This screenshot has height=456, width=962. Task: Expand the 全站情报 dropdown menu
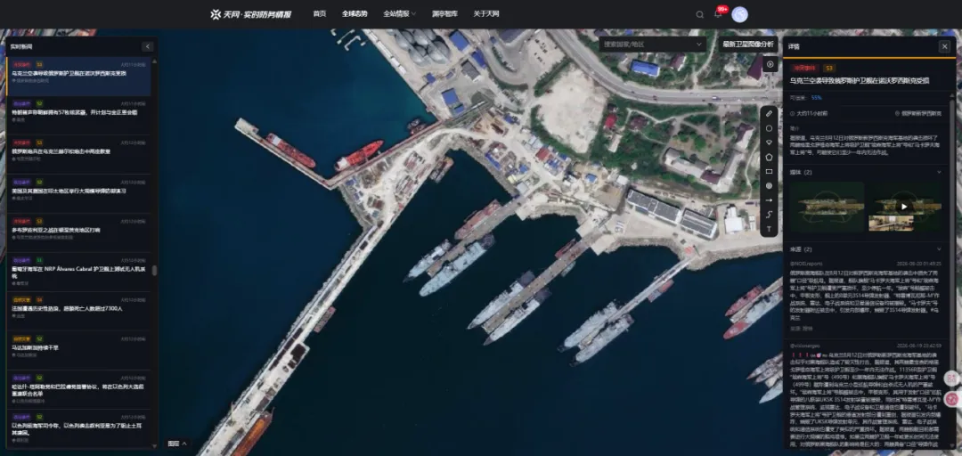point(399,14)
